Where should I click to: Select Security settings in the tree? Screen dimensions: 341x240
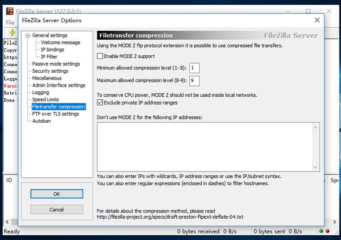point(50,71)
